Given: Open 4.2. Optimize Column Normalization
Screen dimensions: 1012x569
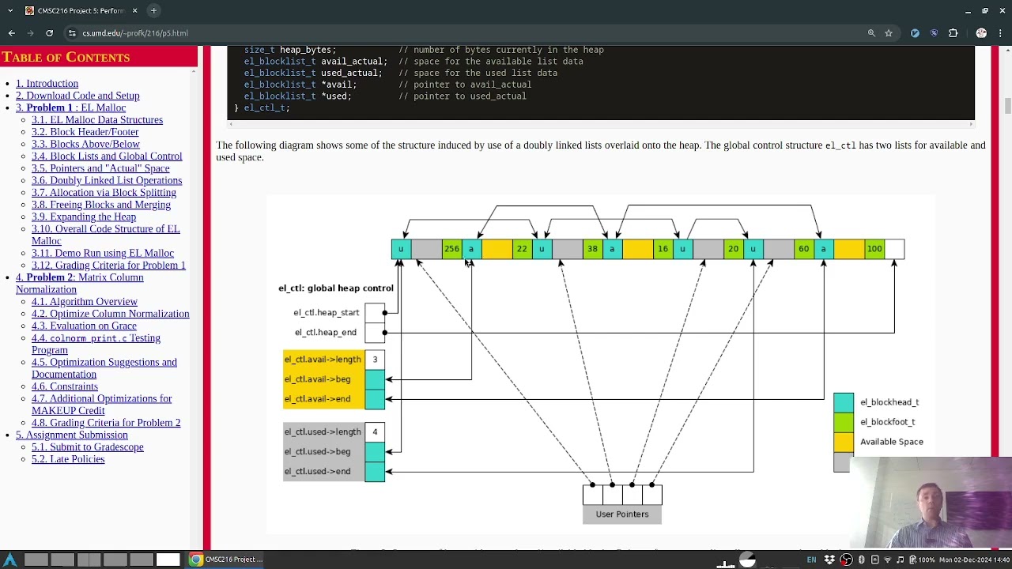Looking at the screenshot, I should point(111,314).
